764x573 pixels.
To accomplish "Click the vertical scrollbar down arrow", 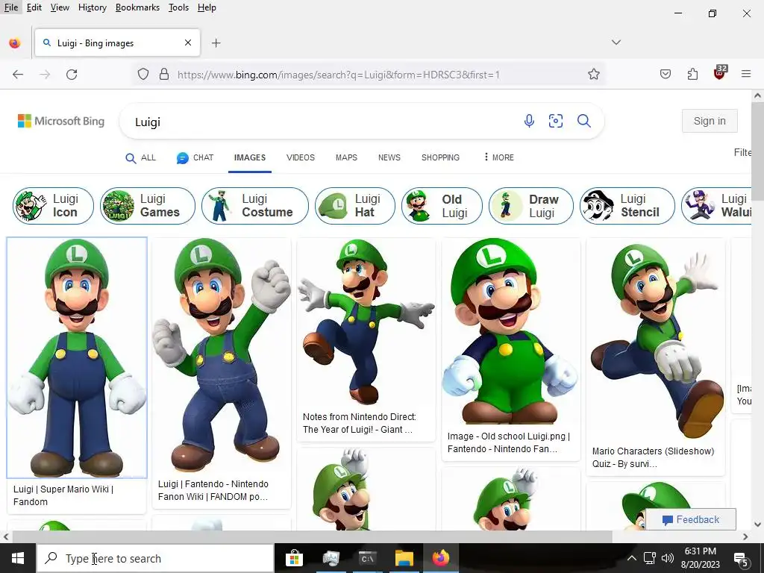I will coord(758,525).
